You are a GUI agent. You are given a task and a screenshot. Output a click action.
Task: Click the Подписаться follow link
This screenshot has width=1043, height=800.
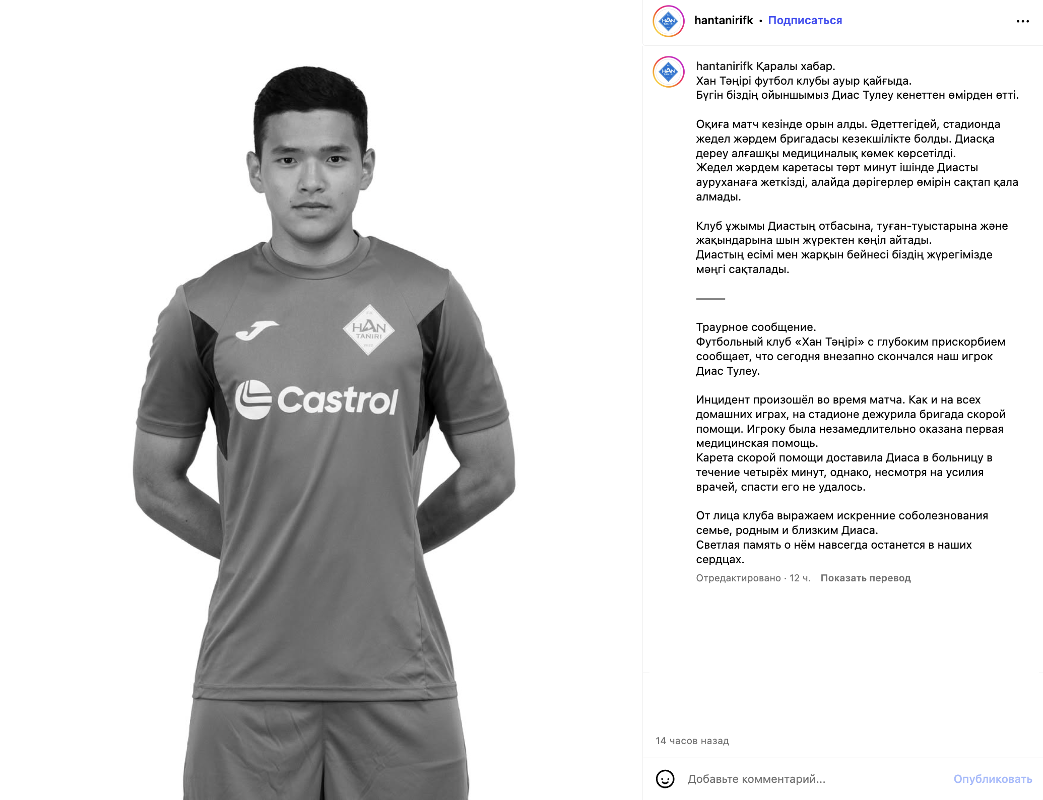805,21
